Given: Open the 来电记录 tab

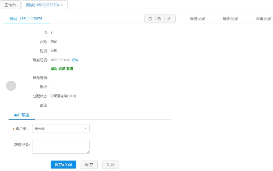Looking at the screenshot, I should pos(263,19).
